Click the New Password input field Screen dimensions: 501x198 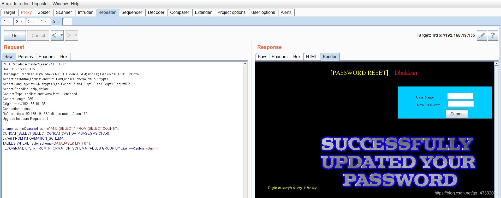(x=460, y=104)
